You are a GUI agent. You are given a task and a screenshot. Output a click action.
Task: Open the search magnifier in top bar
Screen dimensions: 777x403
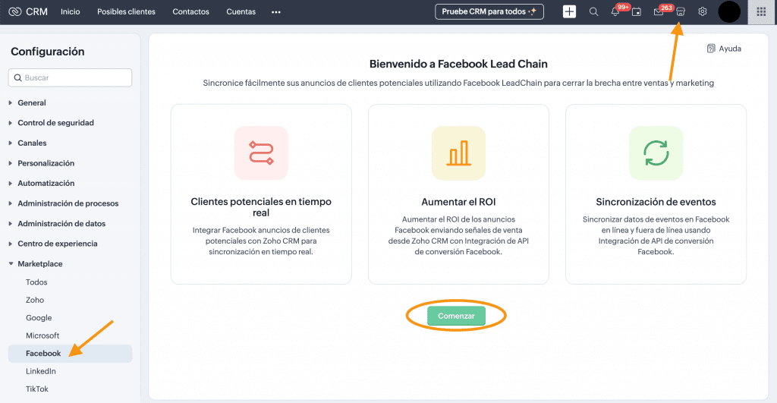point(593,11)
